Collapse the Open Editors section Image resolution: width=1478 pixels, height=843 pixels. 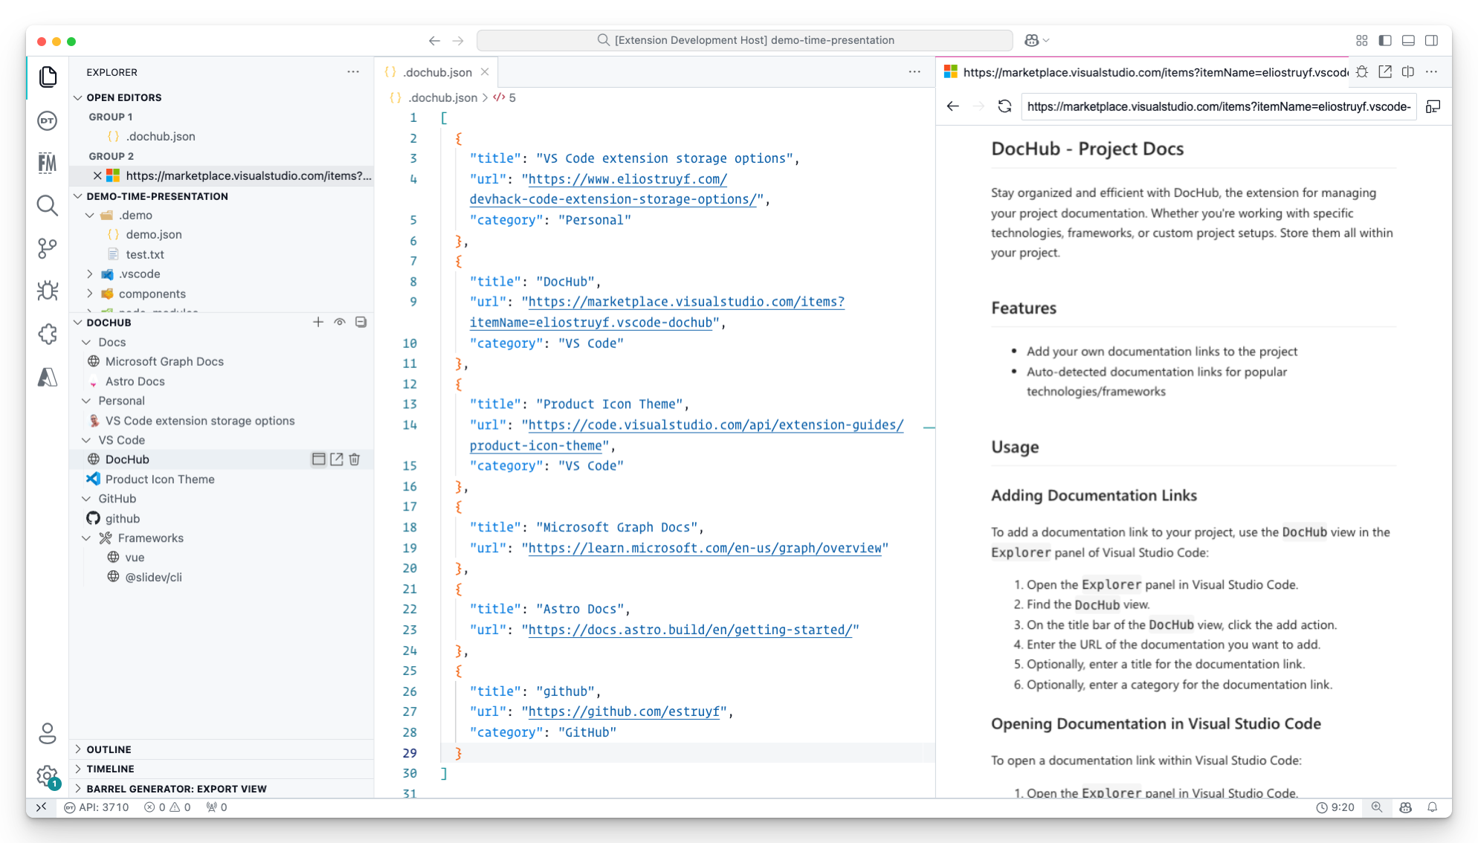[x=123, y=97]
